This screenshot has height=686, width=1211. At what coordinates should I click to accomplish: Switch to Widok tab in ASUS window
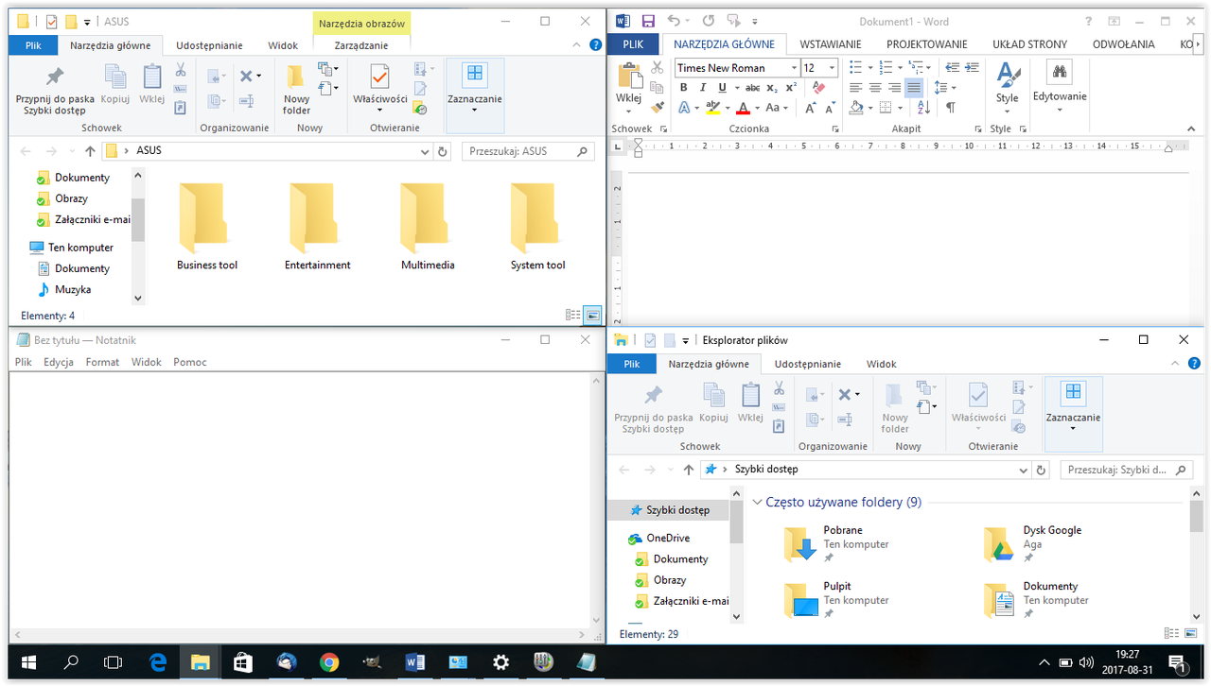(283, 45)
